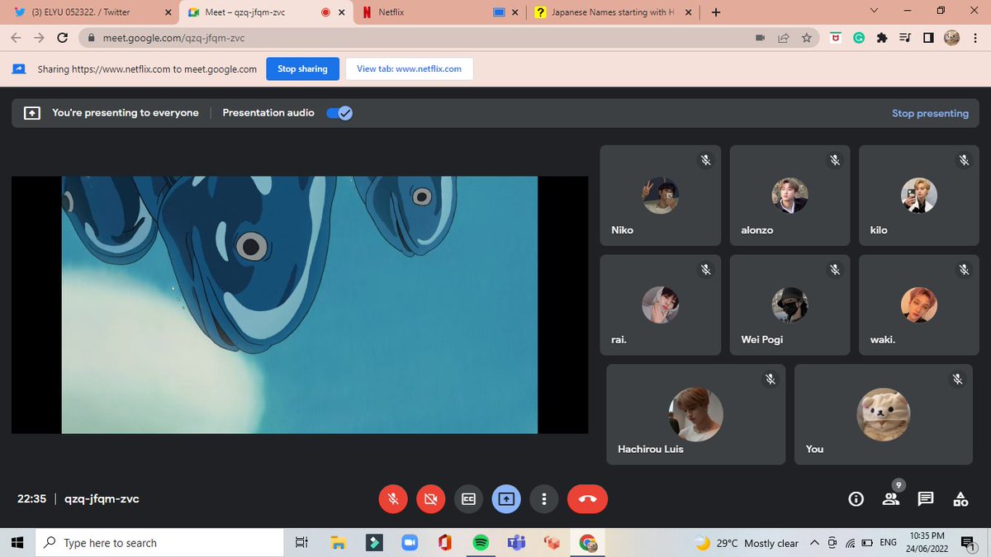Screen dimensions: 991x557
Task: Go forward in browser history
Action: 39,38
